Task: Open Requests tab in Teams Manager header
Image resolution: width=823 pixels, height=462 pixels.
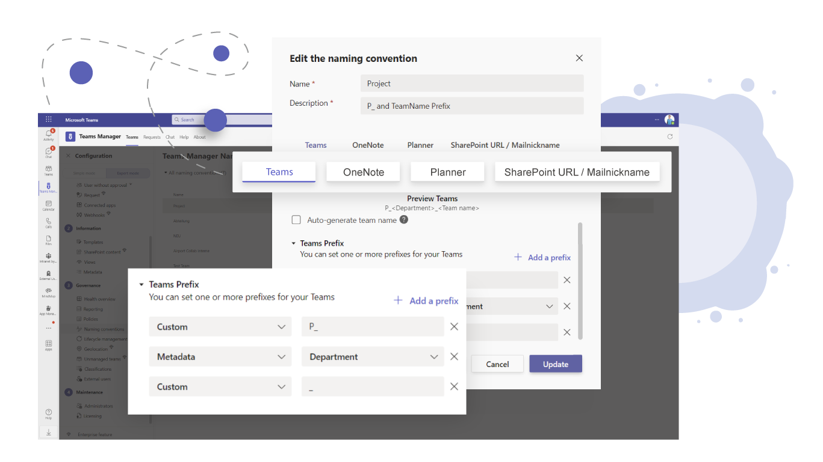Action: pos(152,137)
